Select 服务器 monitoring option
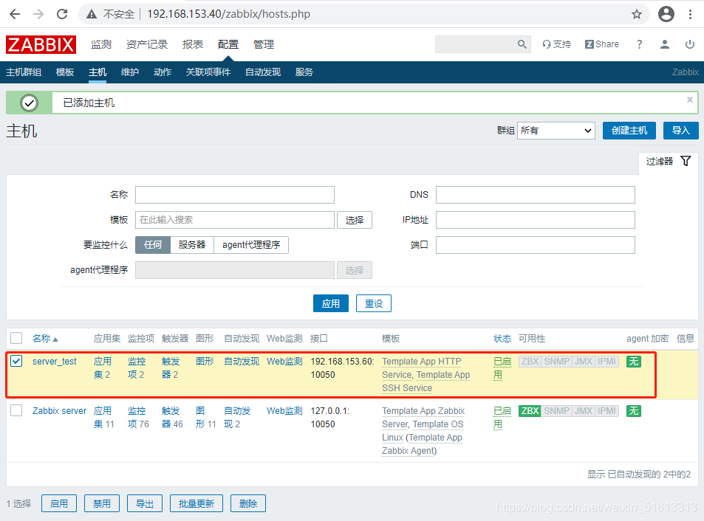Image resolution: width=704 pixels, height=521 pixels. tap(192, 245)
